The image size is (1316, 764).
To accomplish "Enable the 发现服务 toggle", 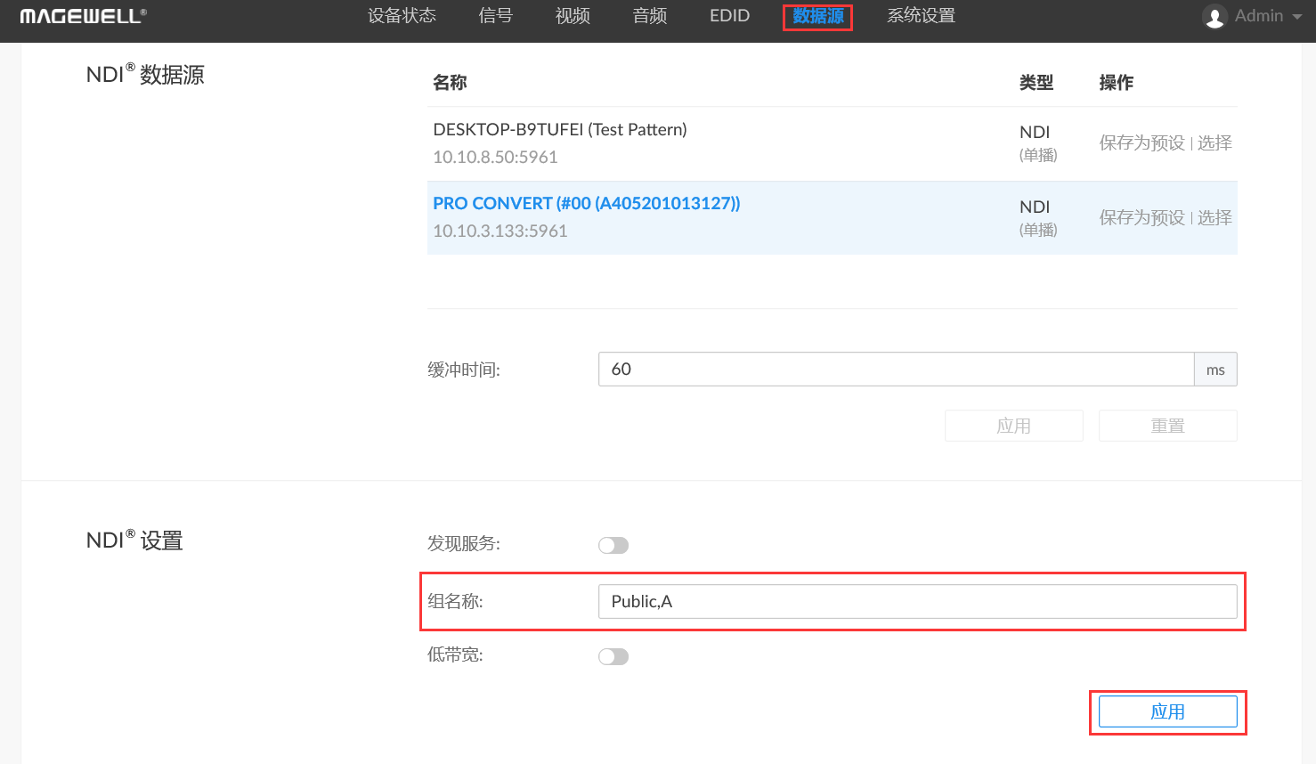I will click(x=613, y=545).
